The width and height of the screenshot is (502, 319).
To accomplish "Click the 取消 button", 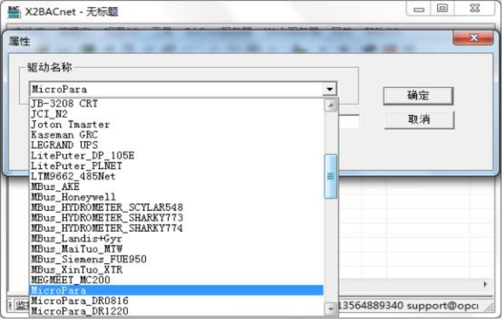I will 419,119.
